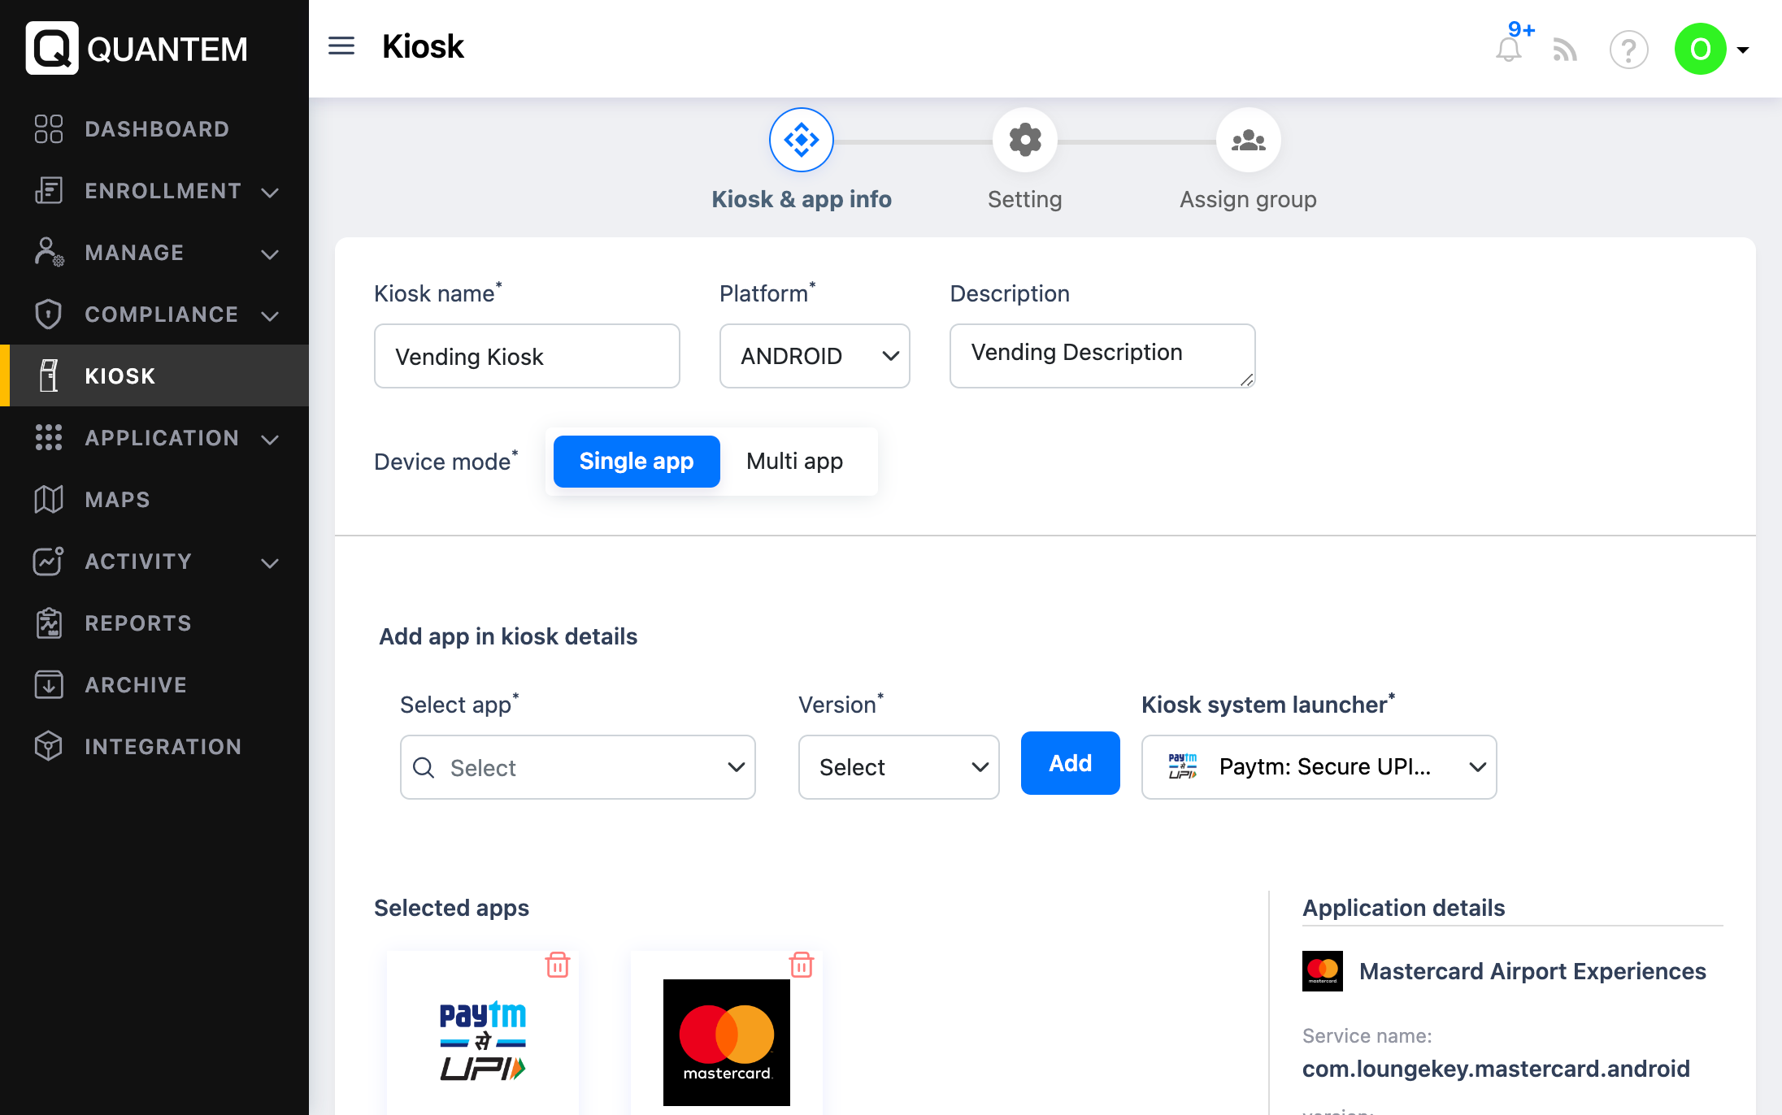Open the Assign group step icon
1782x1115 pixels.
(1248, 141)
